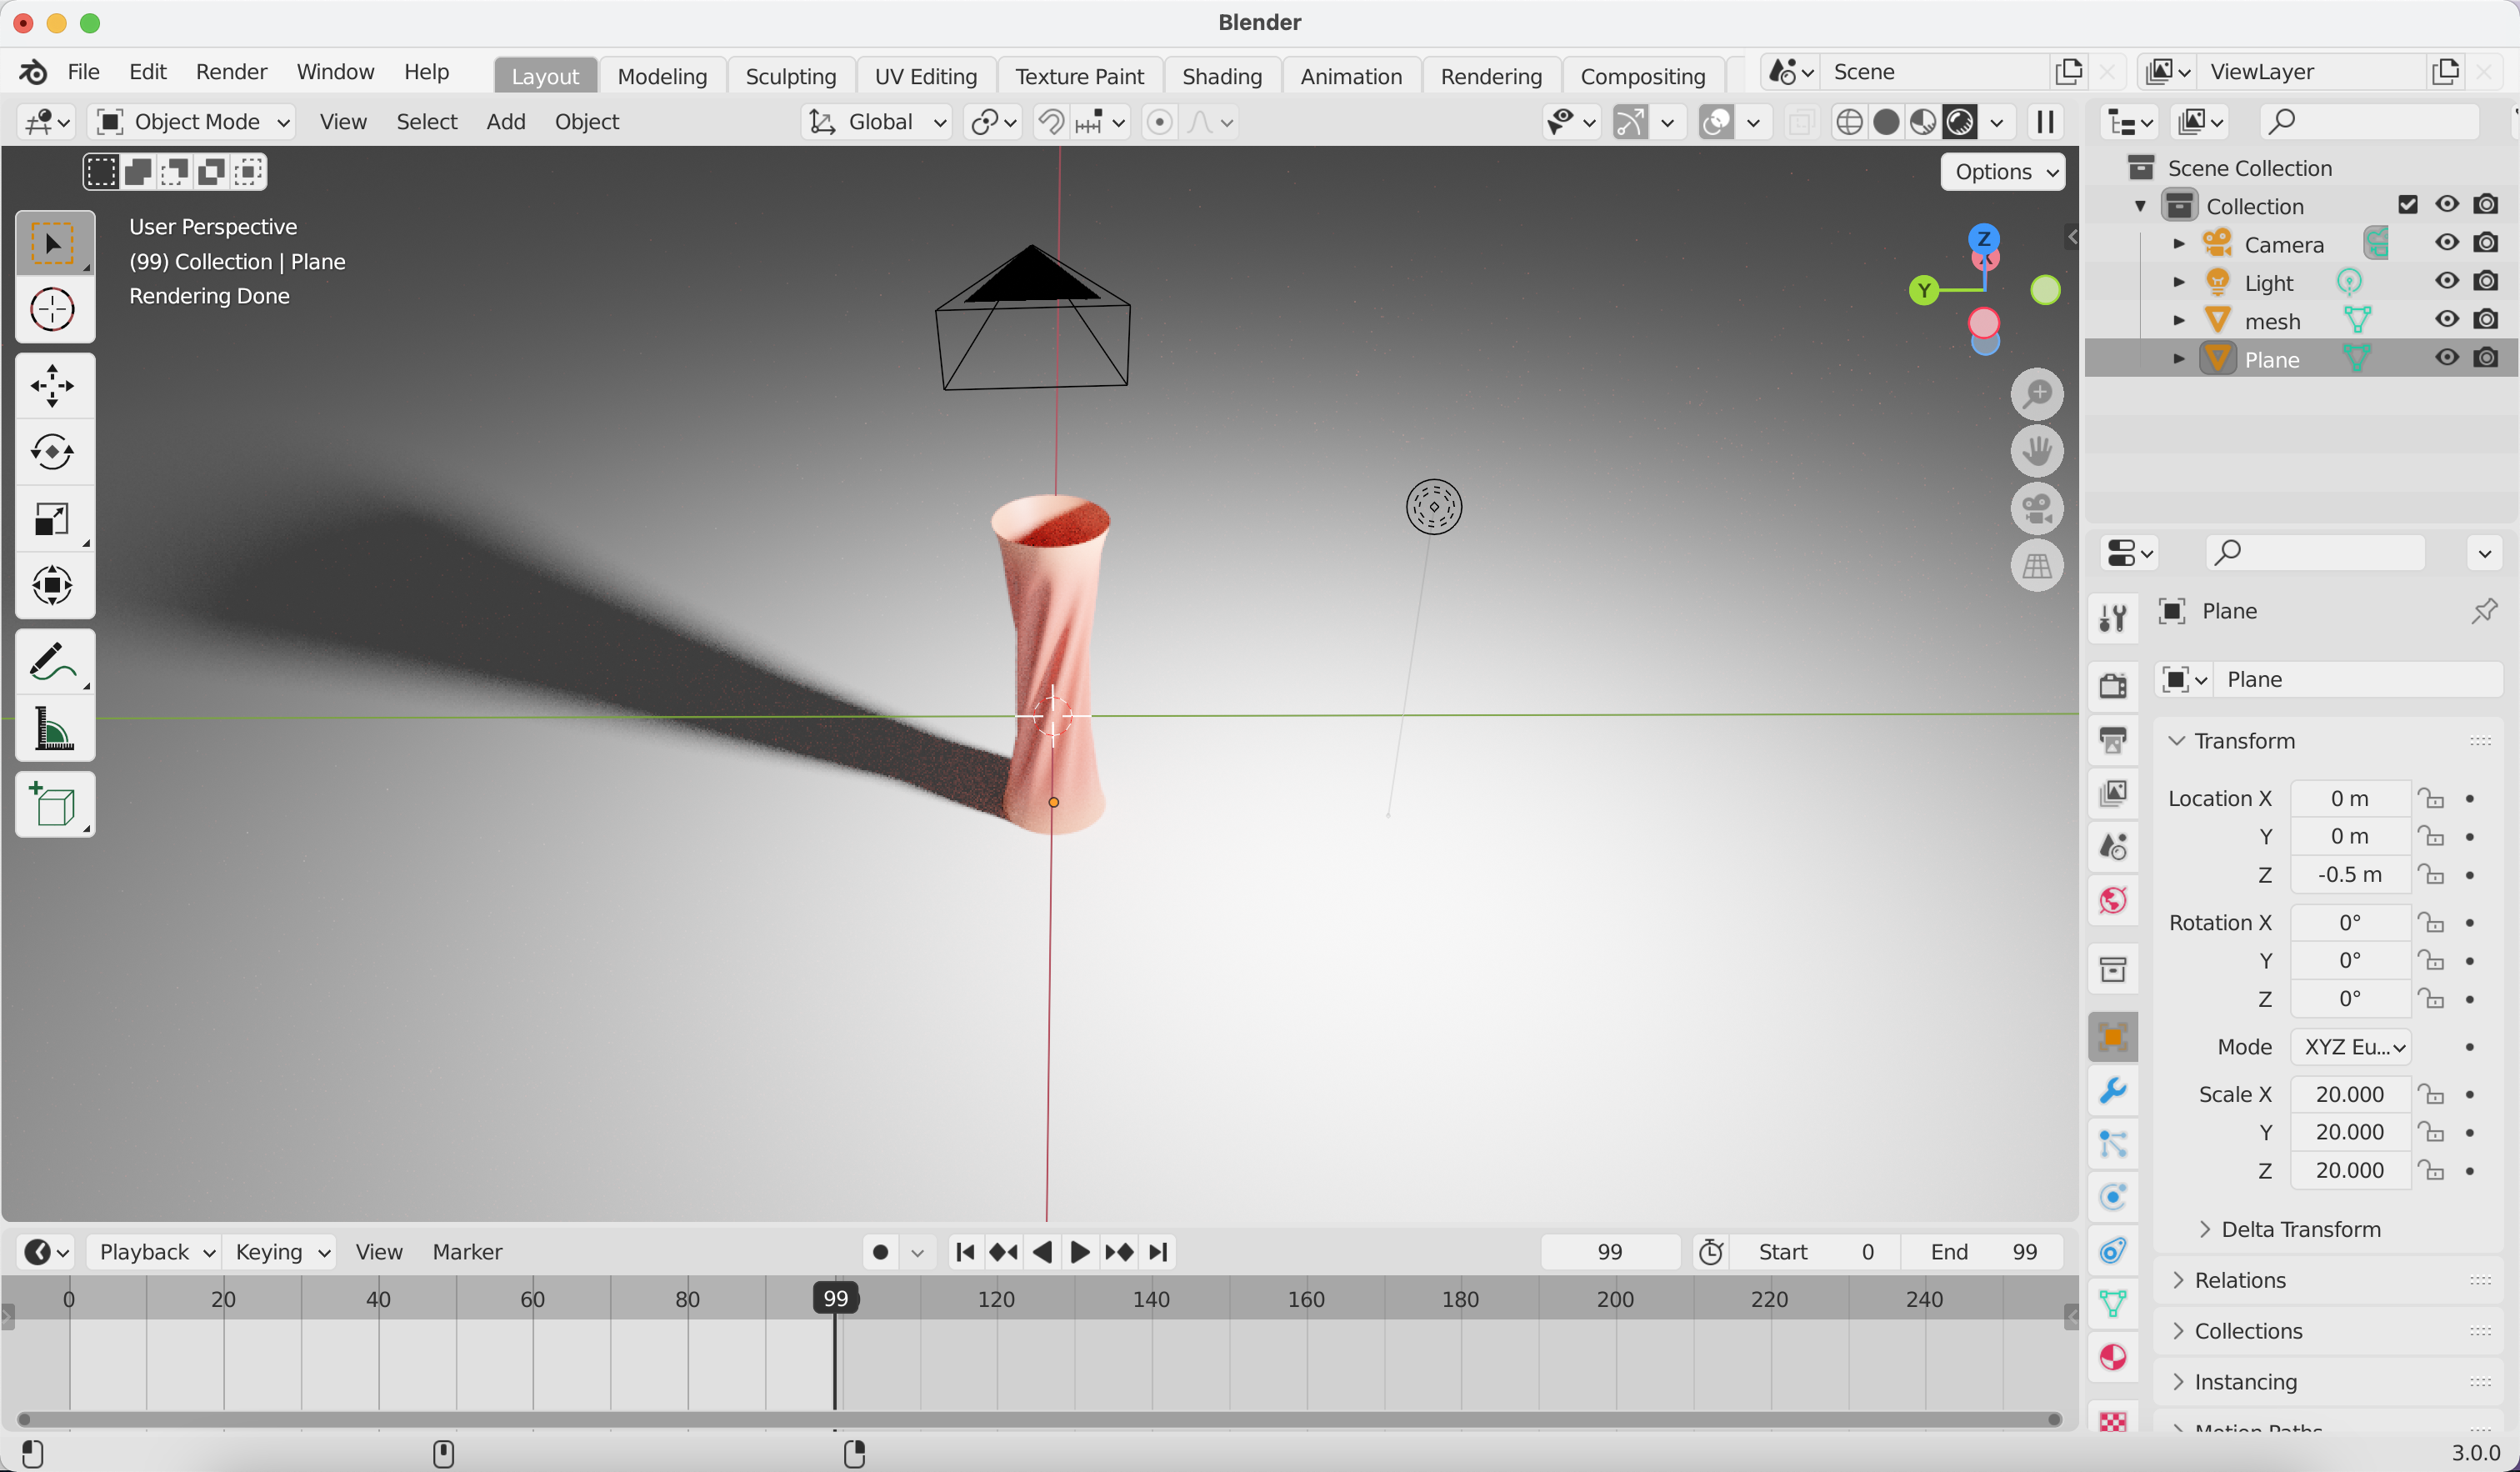Activate the Move tool
Screen dimensions: 2520x1472
pos(54,386)
